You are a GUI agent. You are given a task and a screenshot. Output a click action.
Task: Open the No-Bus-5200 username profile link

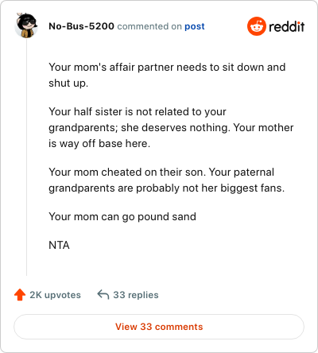pyautogui.click(x=81, y=26)
